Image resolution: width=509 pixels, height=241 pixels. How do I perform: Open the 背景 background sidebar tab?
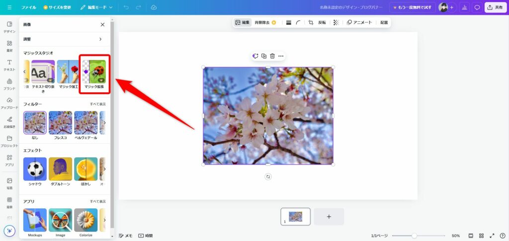tap(9, 202)
